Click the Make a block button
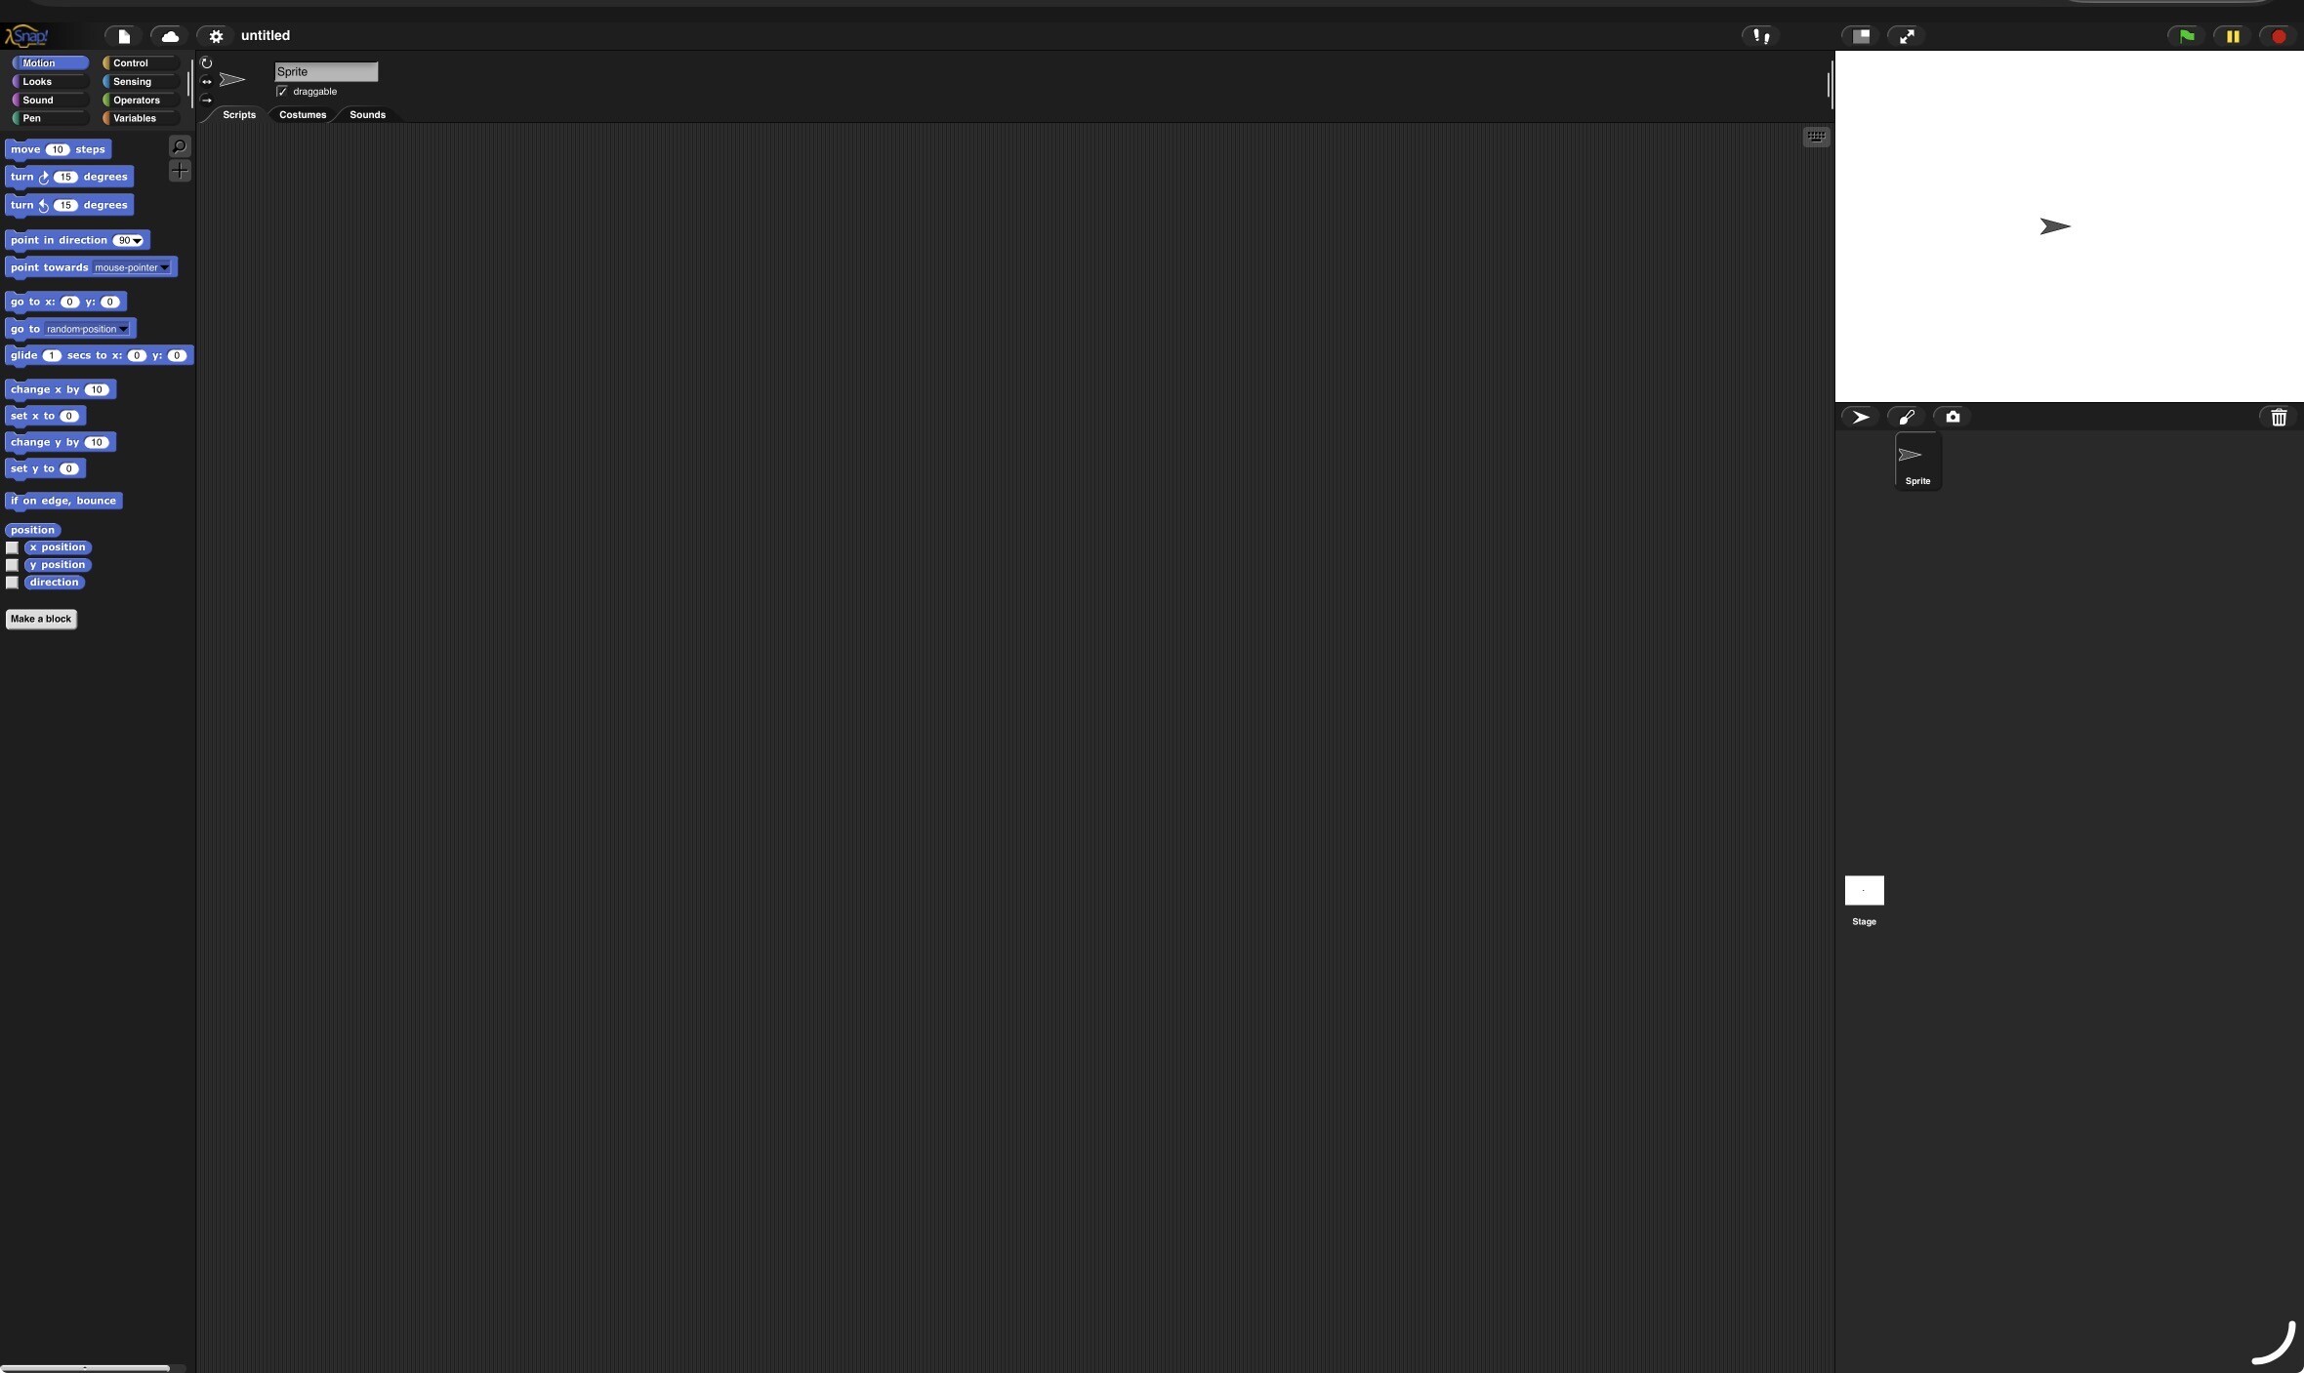2304x1373 pixels. pos(41,619)
